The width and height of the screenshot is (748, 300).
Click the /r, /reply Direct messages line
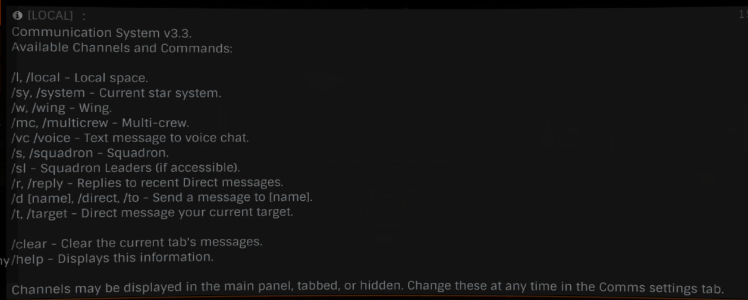(x=147, y=182)
